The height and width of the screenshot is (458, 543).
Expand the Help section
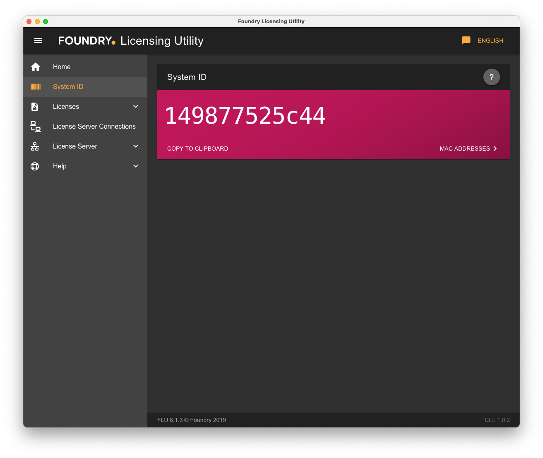pyautogui.click(x=136, y=166)
